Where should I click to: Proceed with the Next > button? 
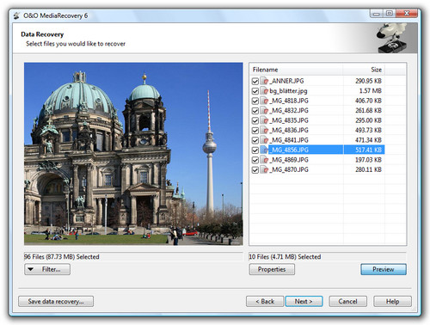[304, 302]
